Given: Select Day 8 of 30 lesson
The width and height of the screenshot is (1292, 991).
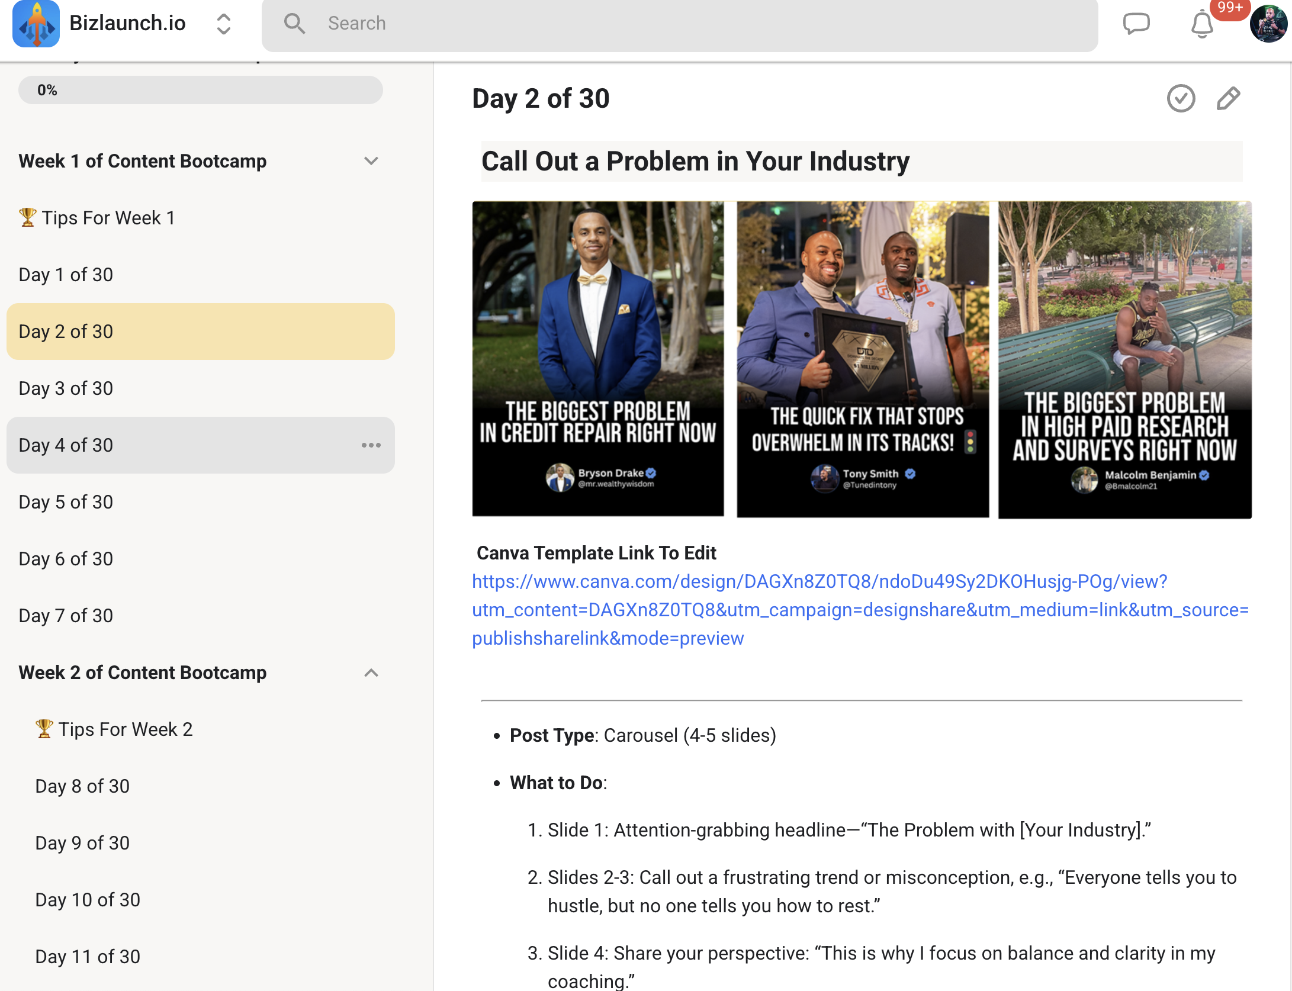Looking at the screenshot, I should click(x=82, y=786).
